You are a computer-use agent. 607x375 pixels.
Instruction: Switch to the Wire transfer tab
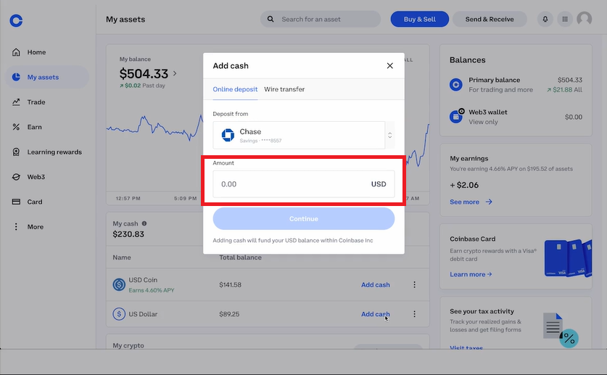tap(284, 89)
